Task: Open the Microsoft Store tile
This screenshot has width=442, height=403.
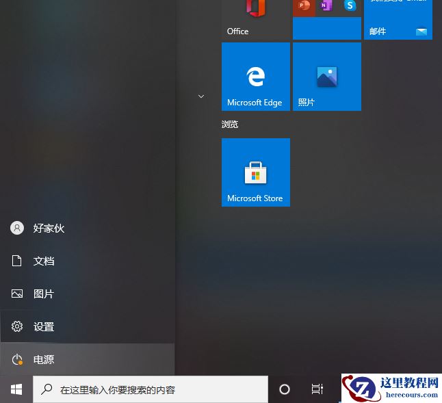Action: click(256, 172)
